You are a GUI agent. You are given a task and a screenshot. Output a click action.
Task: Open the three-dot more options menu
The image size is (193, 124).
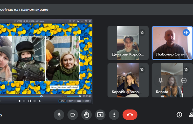coord(114,115)
